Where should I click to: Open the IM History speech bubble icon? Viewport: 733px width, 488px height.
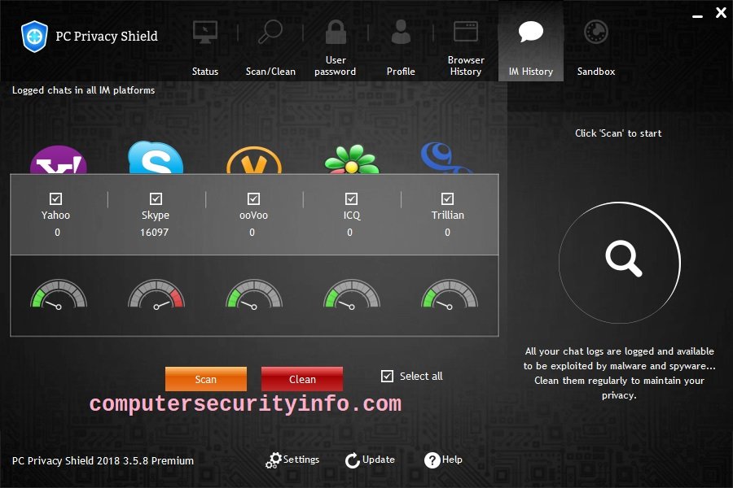point(530,32)
